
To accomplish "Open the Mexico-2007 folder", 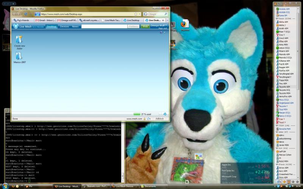I will tap(18, 56).
